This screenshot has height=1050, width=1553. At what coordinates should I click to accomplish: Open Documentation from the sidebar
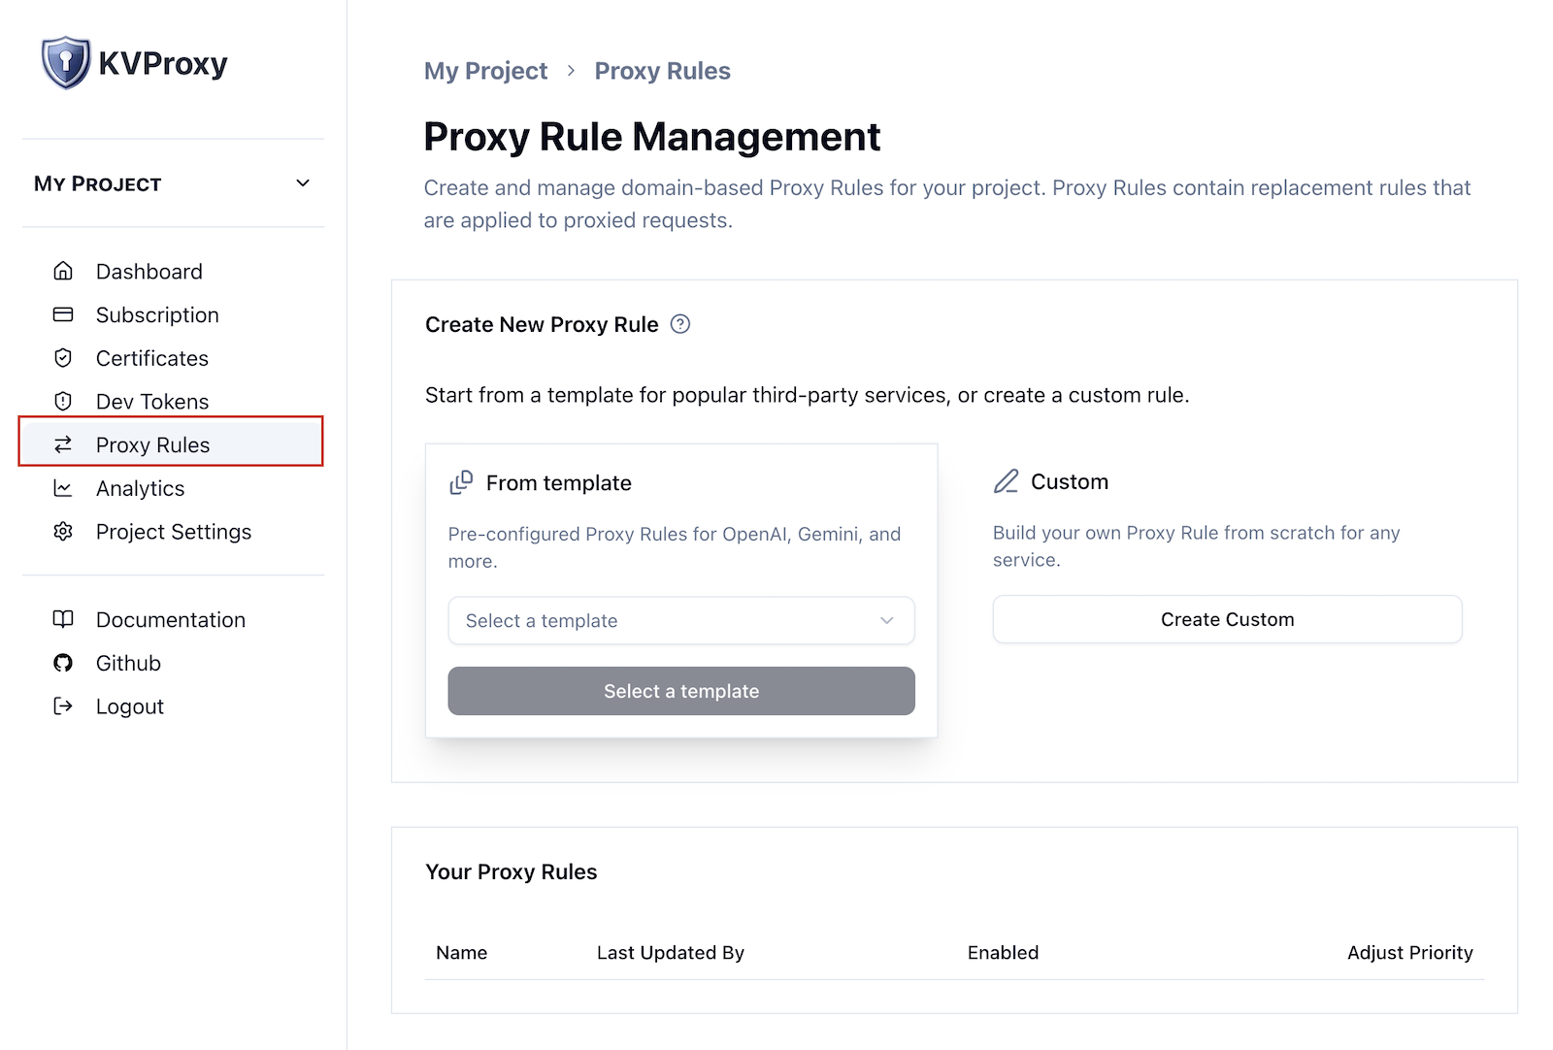click(x=170, y=619)
